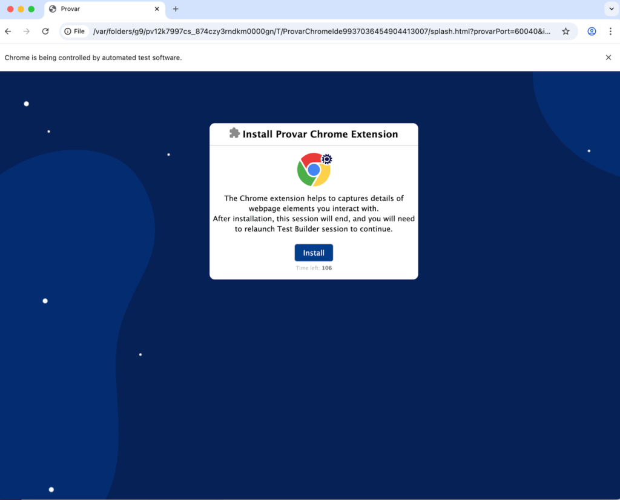Click the green fullscreen window button
The width and height of the screenshot is (620, 500).
tap(31, 8)
